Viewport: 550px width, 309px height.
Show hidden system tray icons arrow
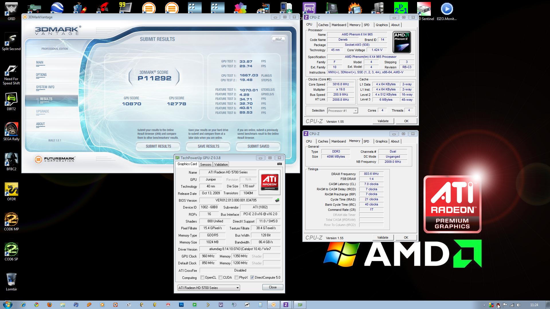pyautogui.click(x=484, y=305)
